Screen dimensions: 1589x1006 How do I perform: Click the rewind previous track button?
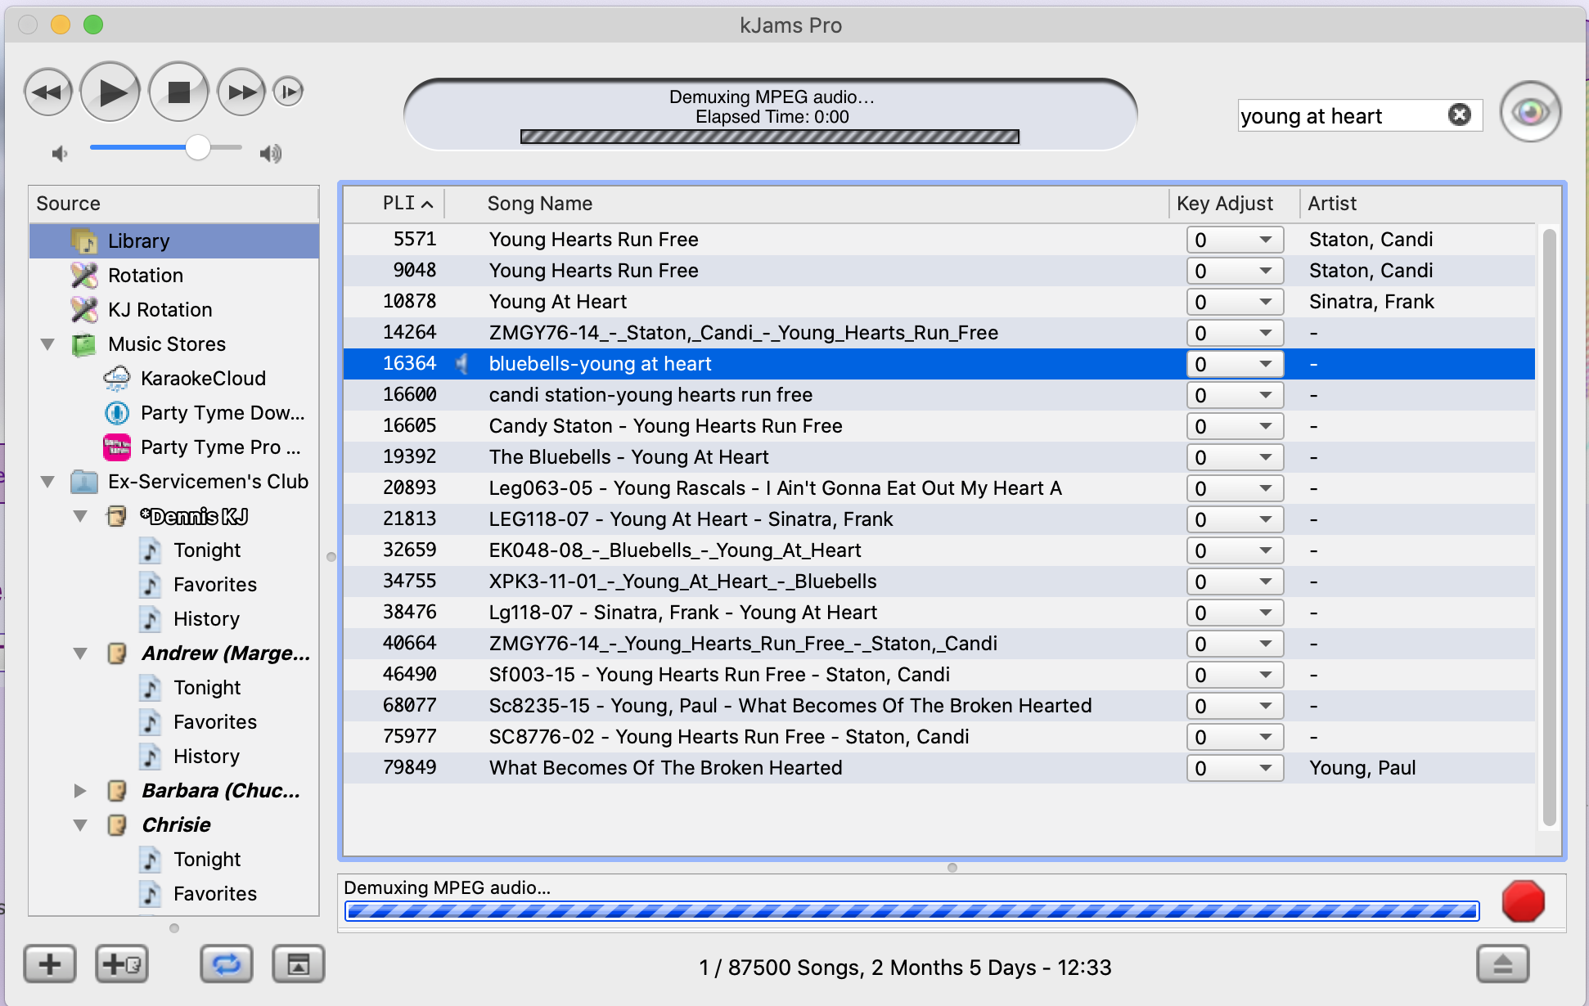pyautogui.click(x=47, y=92)
